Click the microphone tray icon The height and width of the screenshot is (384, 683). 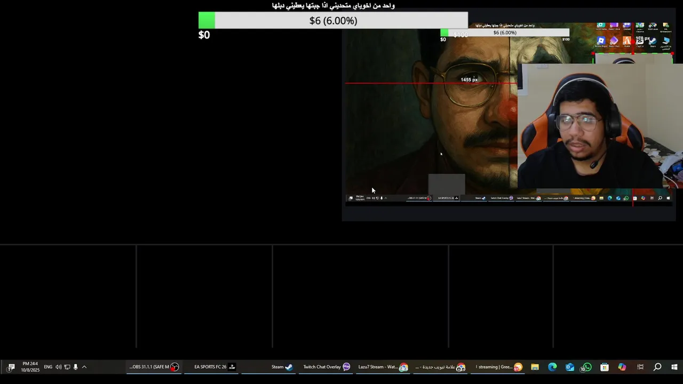click(x=75, y=367)
